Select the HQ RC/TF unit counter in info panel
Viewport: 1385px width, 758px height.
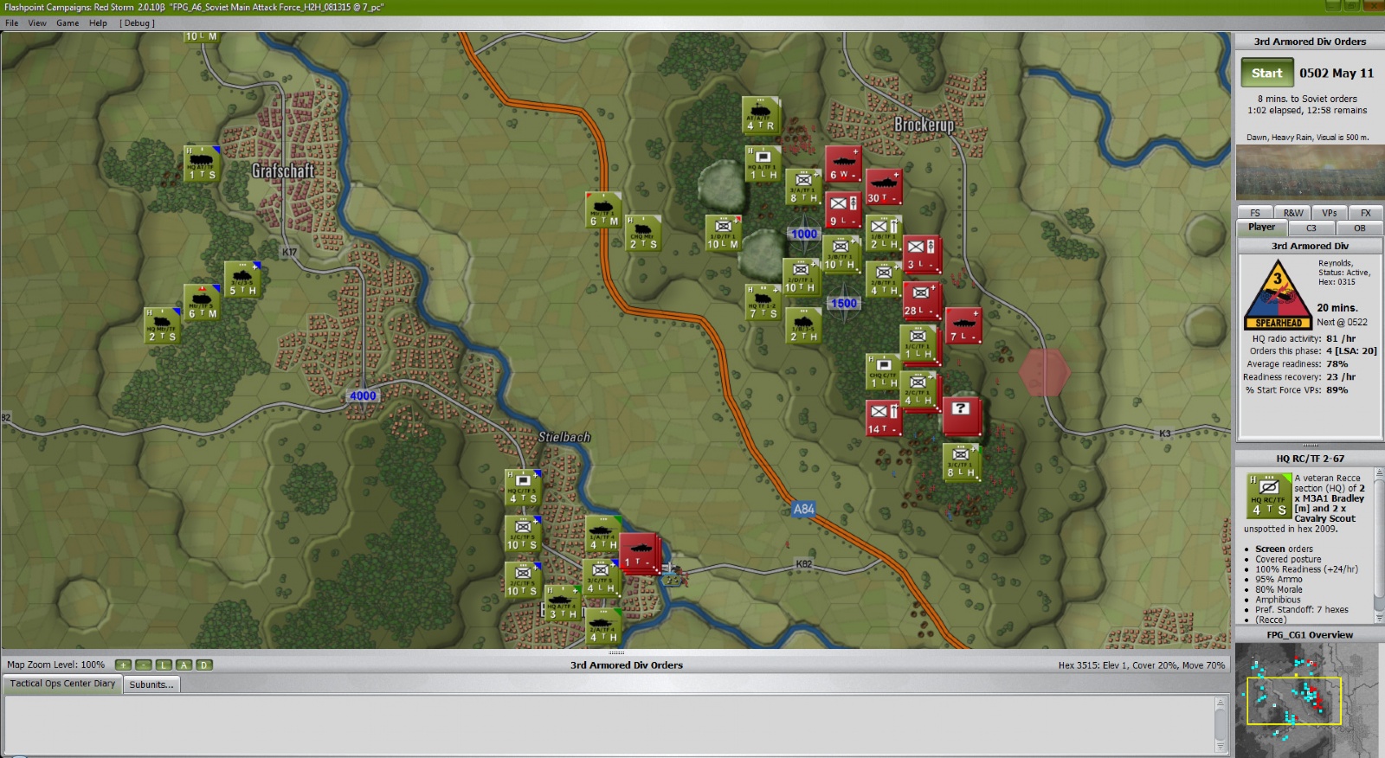1268,496
